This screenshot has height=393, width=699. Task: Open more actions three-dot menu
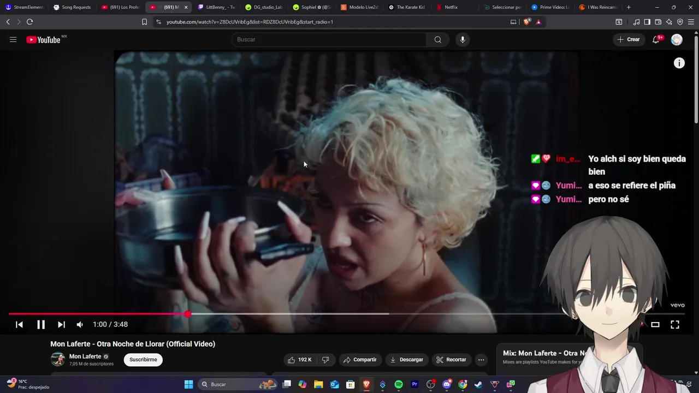[x=481, y=360]
